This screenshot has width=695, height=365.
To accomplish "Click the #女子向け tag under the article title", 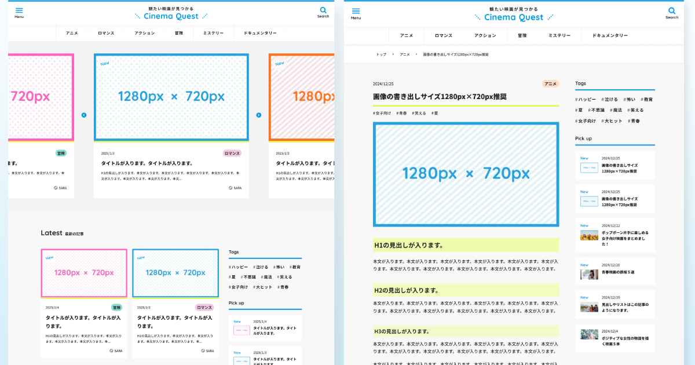I will point(382,113).
